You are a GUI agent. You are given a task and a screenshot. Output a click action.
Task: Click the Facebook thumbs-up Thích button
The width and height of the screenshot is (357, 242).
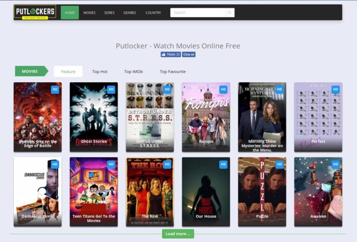click(x=170, y=54)
